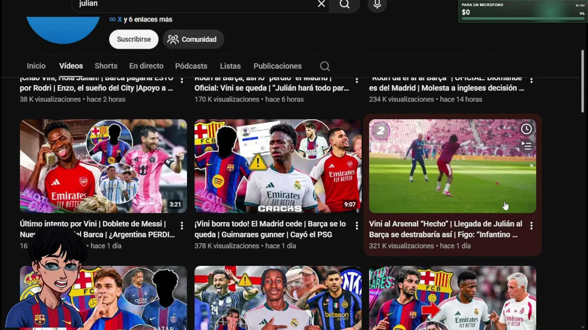Open the Comunidad button
588x330 pixels.
[193, 39]
